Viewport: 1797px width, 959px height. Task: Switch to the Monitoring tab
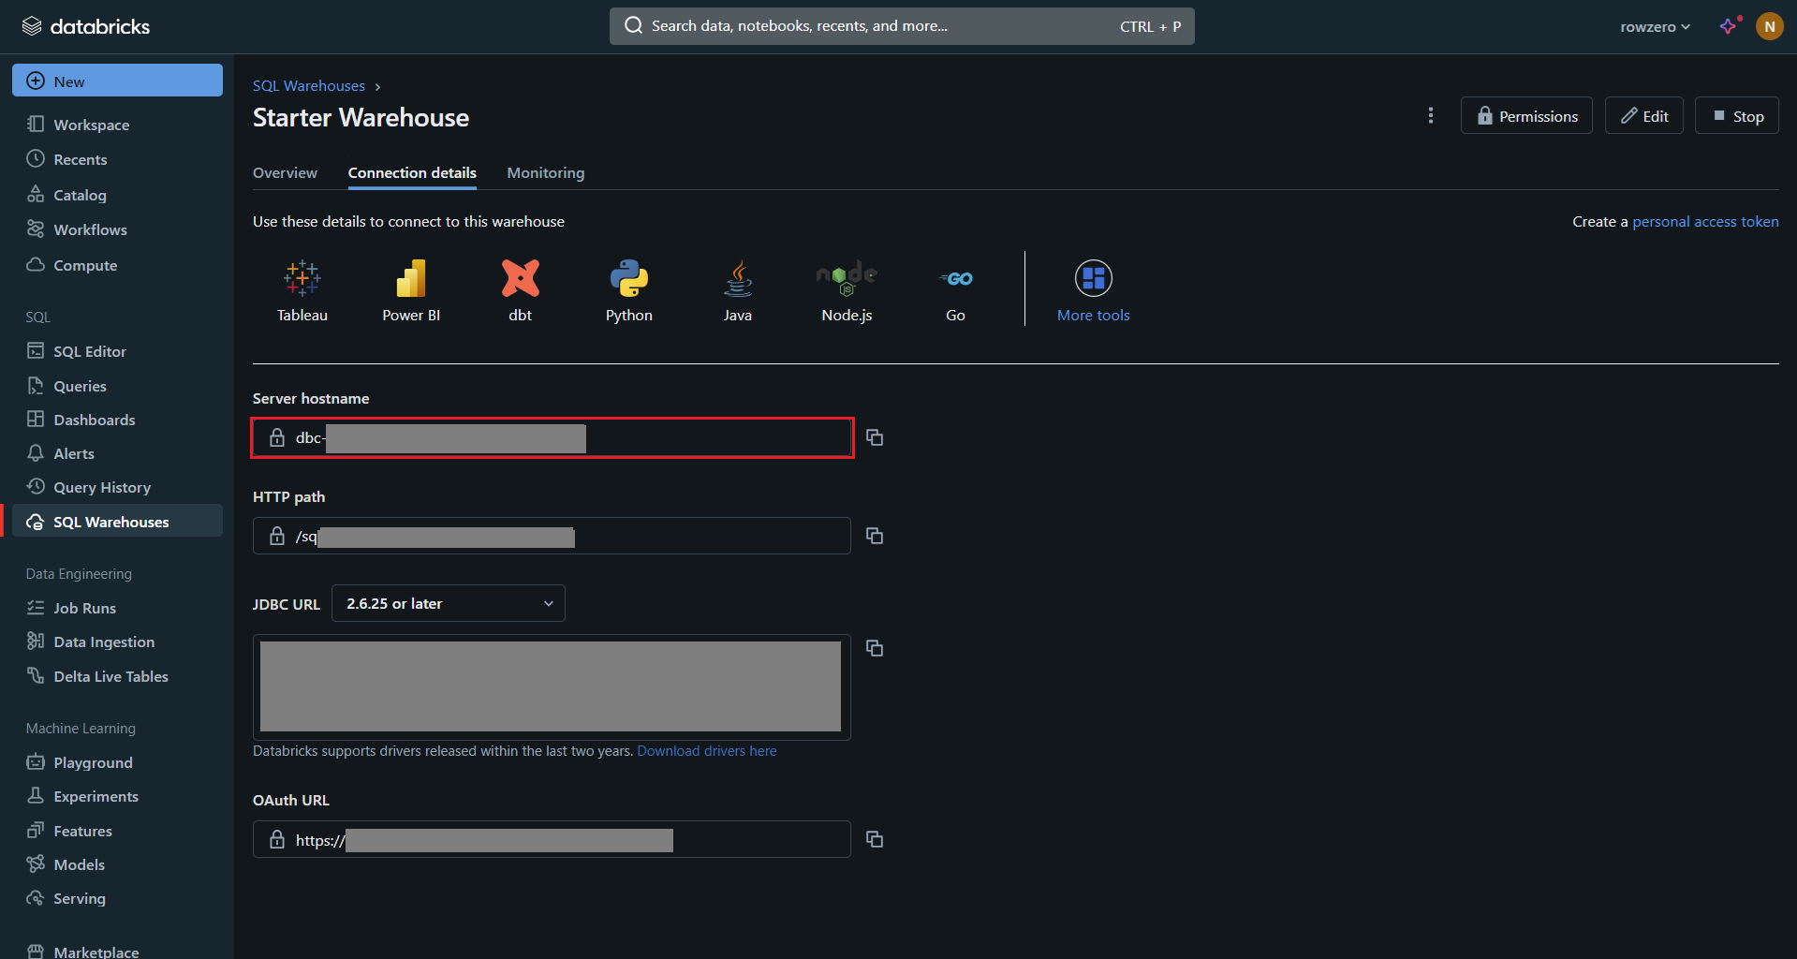(545, 172)
